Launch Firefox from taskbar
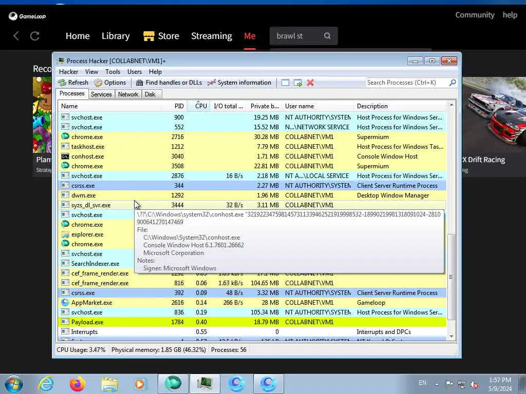 78,384
